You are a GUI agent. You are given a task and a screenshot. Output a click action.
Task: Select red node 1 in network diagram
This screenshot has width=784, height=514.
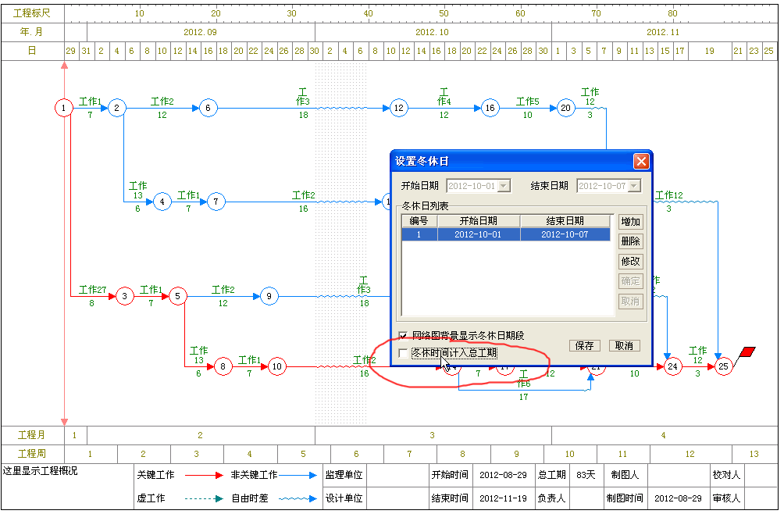(63, 108)
